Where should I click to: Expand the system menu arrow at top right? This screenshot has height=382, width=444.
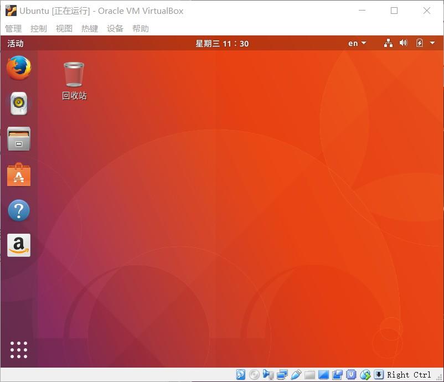point(432,43)
